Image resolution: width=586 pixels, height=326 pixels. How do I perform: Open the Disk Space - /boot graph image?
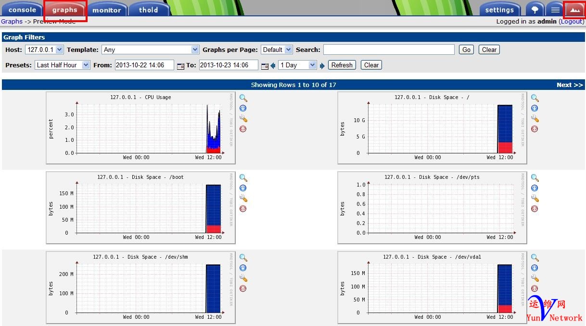click(x=141, y=207)
